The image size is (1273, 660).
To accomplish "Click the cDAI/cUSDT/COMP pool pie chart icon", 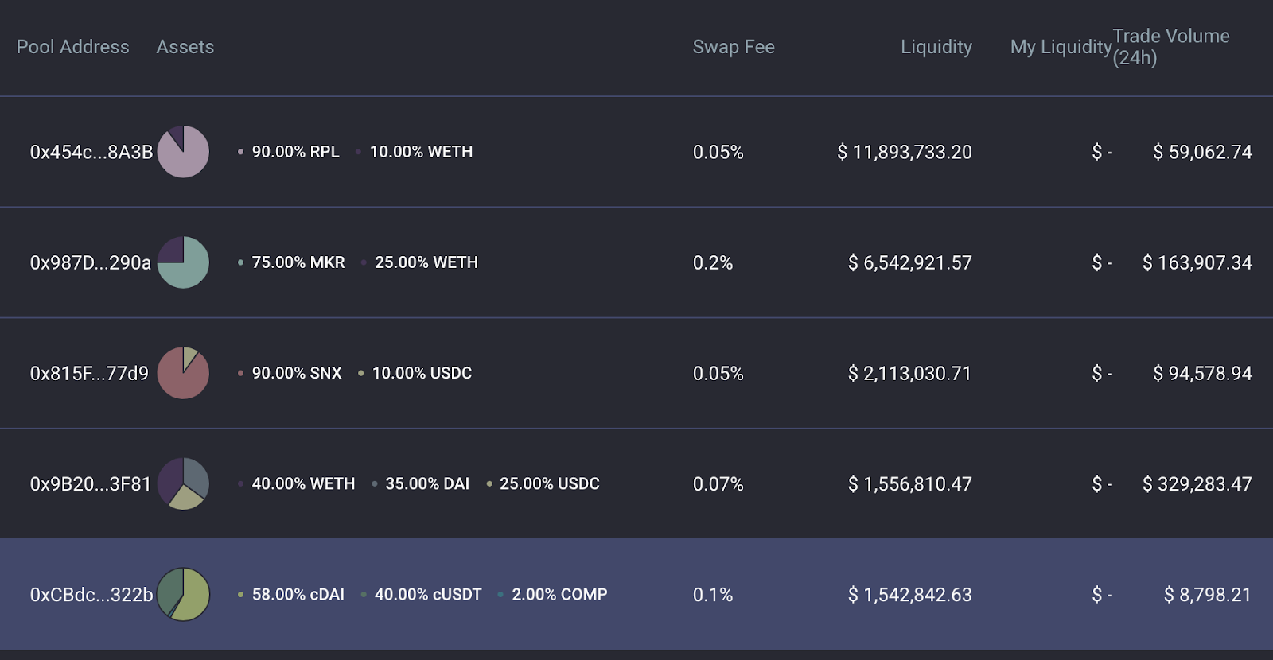I will click(183, 594).
